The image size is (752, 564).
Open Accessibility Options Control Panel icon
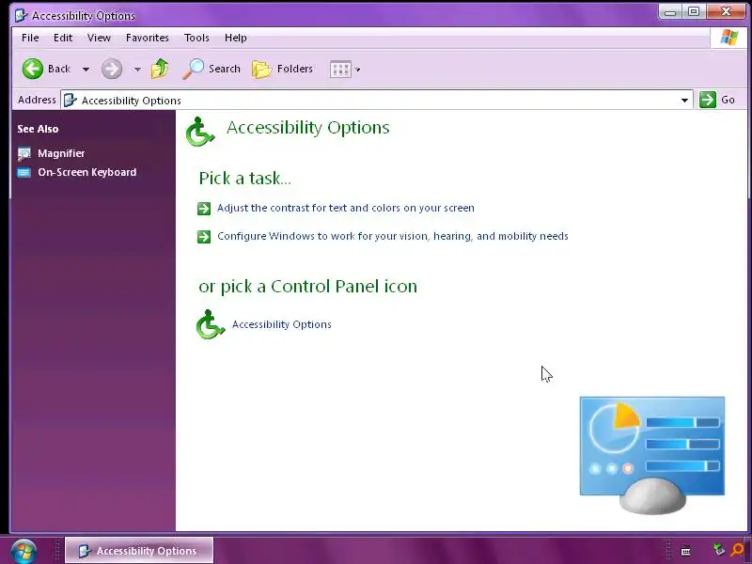(x=210, y=324)
